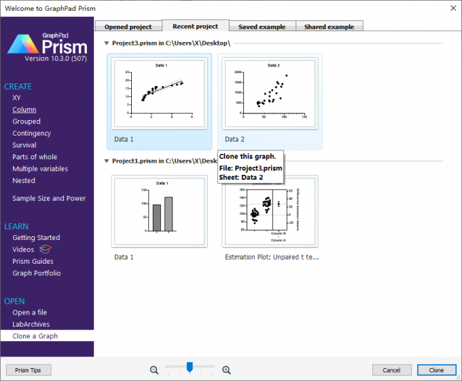The image size is (462, 381).
Task: Open Prism Guides
Action: click(33, 262)
